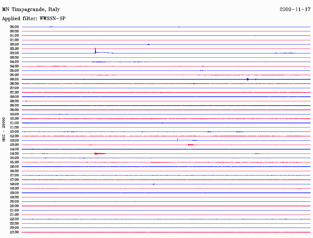Click the 07:30 time label

14,92
